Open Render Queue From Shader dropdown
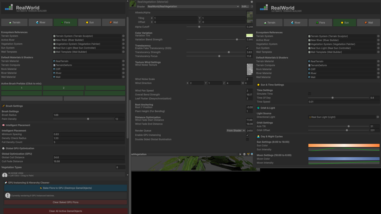Viewport: 381px width, 214px height. (236, 131)
